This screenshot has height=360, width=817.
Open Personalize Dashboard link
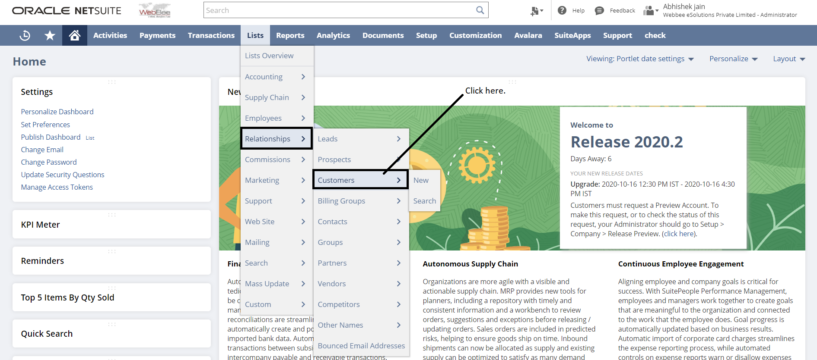tap(57, 112)
